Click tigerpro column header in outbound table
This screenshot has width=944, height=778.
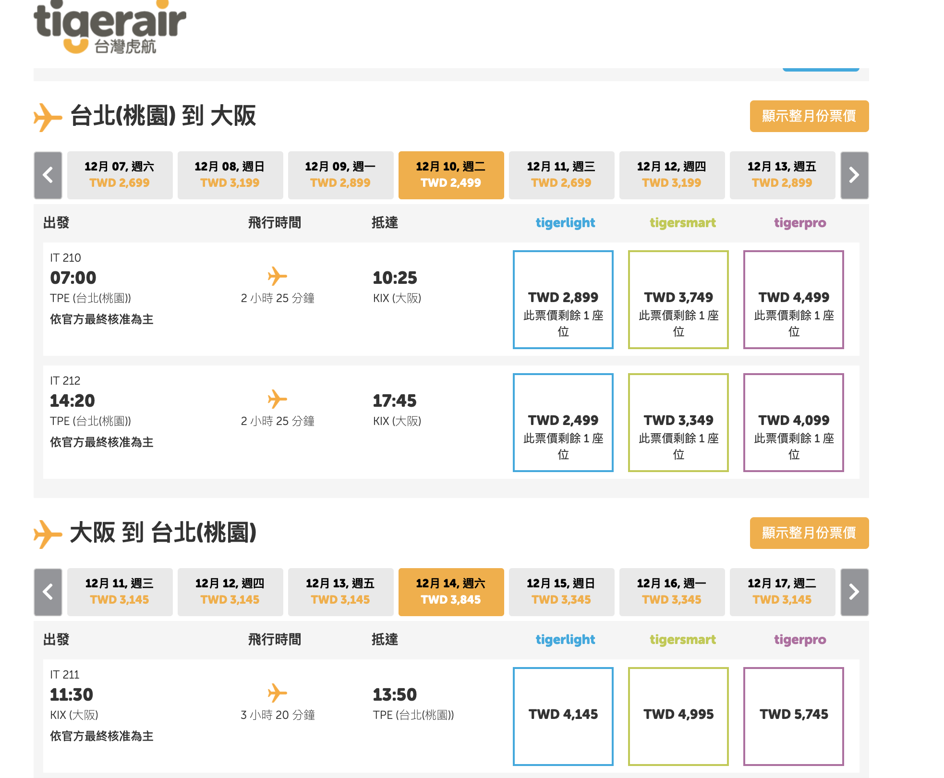pyautogui.click(x=800, y=223)
